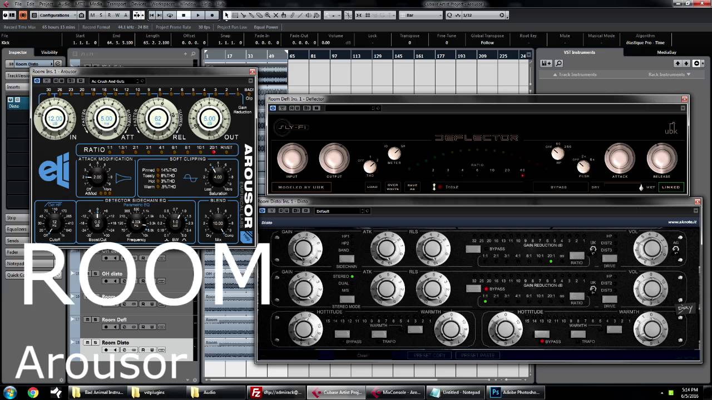
Task: Toggle Disto plugin power button
Action: tap(262, 211)
